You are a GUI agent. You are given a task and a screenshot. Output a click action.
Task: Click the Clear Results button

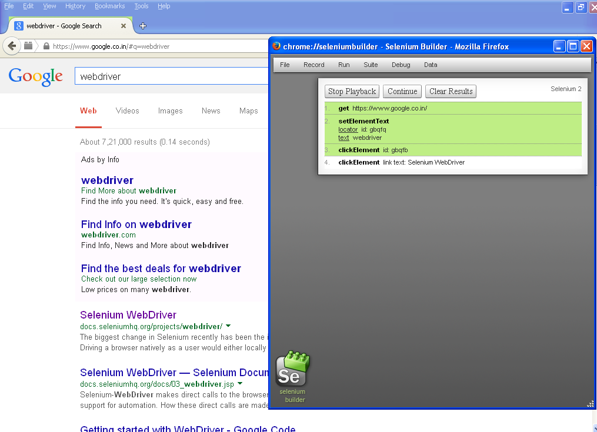[x=451, y=91]
